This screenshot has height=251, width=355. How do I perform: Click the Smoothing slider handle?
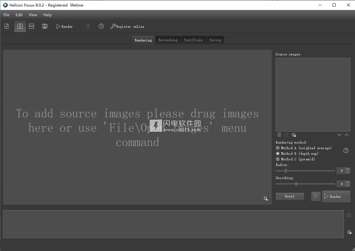point(296,184)
